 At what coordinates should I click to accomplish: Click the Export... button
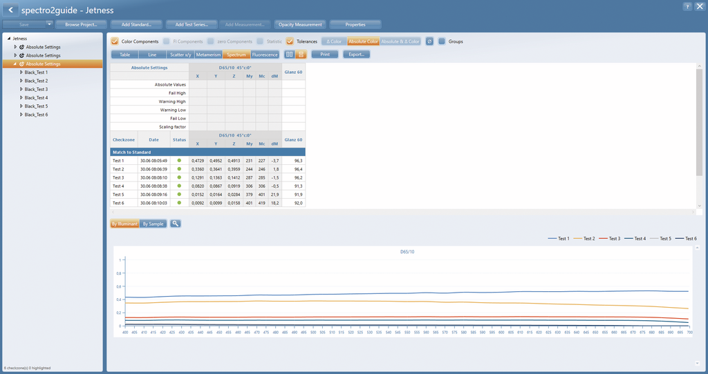pos(356,55)
